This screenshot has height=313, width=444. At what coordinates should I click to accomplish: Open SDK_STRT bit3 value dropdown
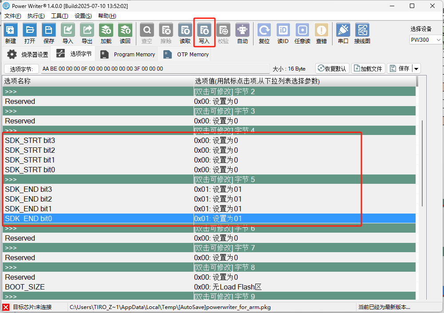tap(305, 140)
